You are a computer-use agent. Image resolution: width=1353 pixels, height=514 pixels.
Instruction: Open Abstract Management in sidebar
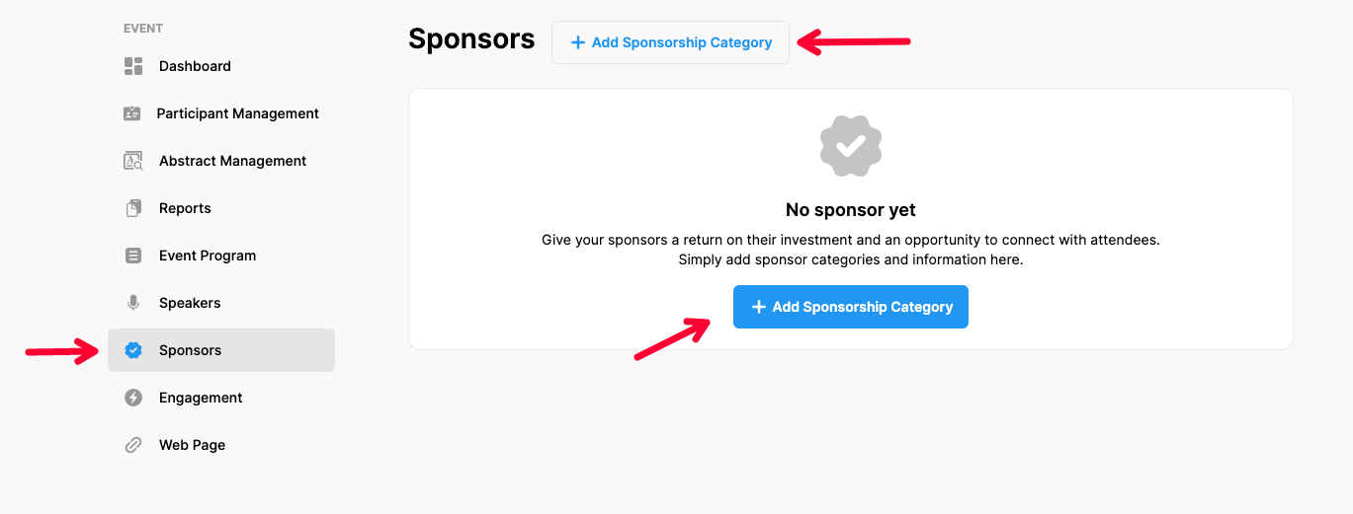(232, 161)
